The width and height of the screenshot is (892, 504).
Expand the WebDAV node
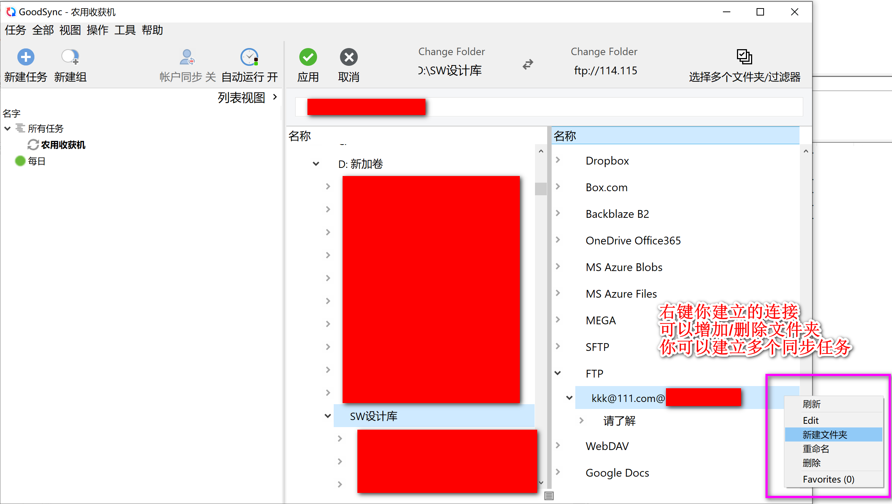558,445
